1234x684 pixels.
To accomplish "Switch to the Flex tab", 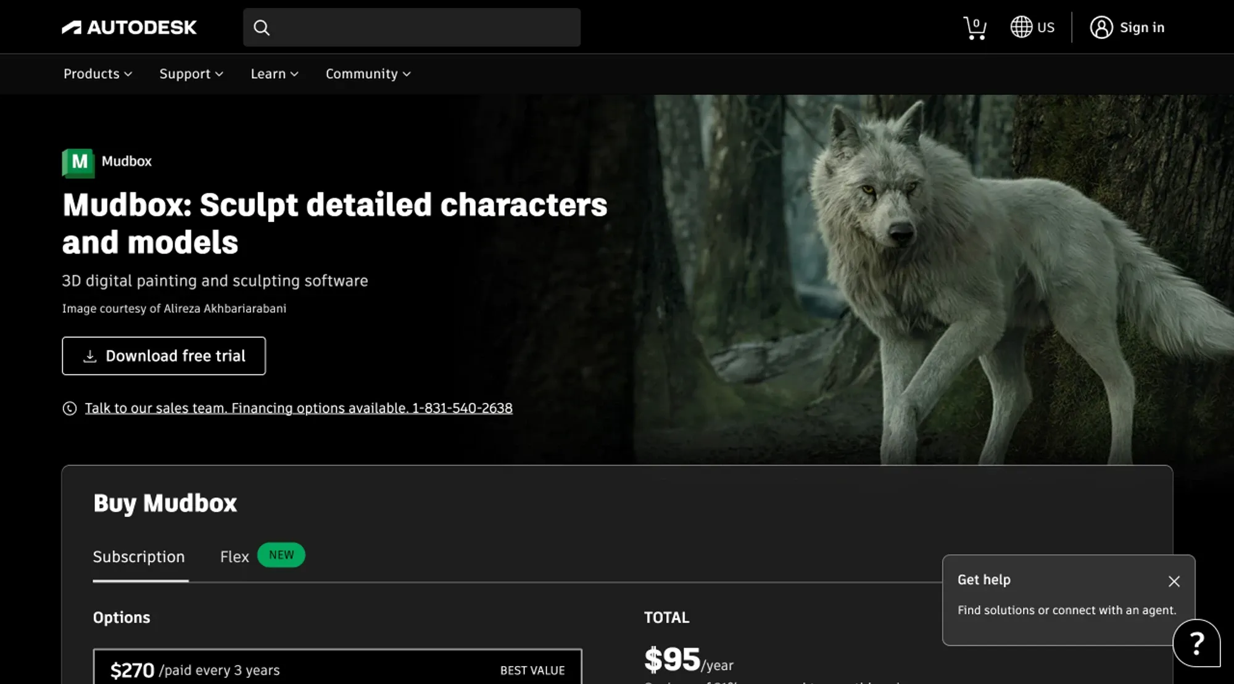I will point(234,557).
